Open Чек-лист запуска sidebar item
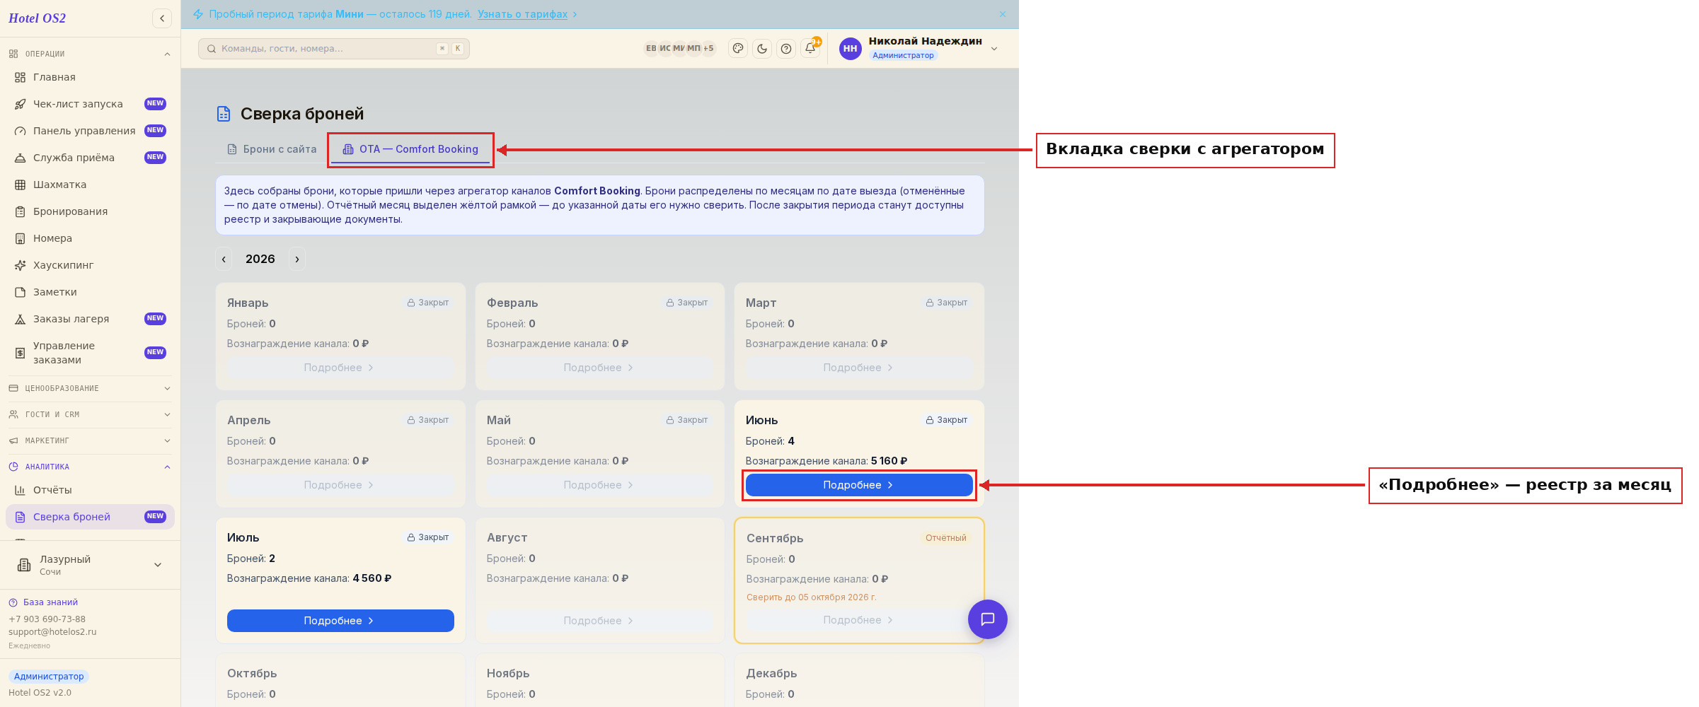The image size is (1699, 707). (x=90, y=104)
